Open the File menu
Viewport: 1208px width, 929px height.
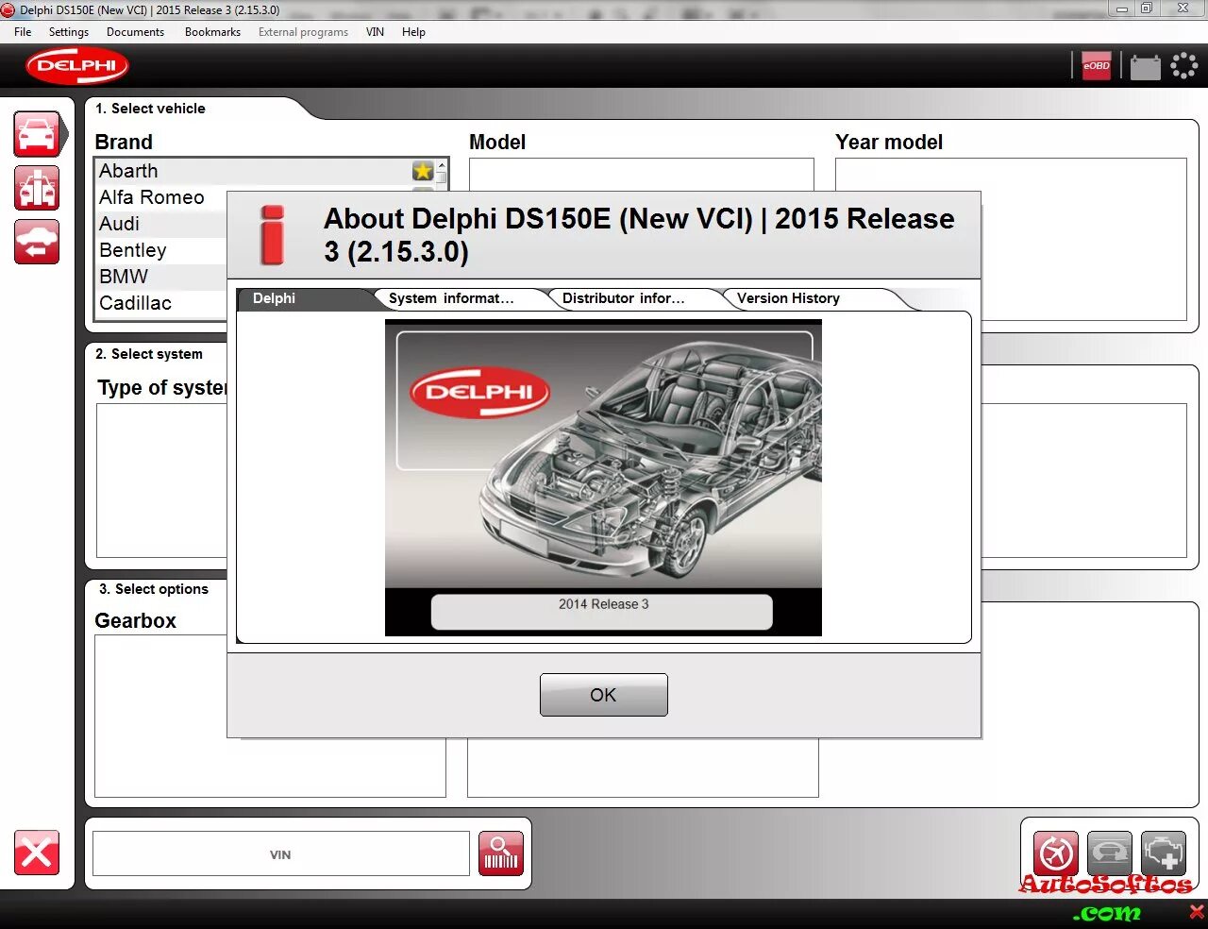[x=23, y=32]
